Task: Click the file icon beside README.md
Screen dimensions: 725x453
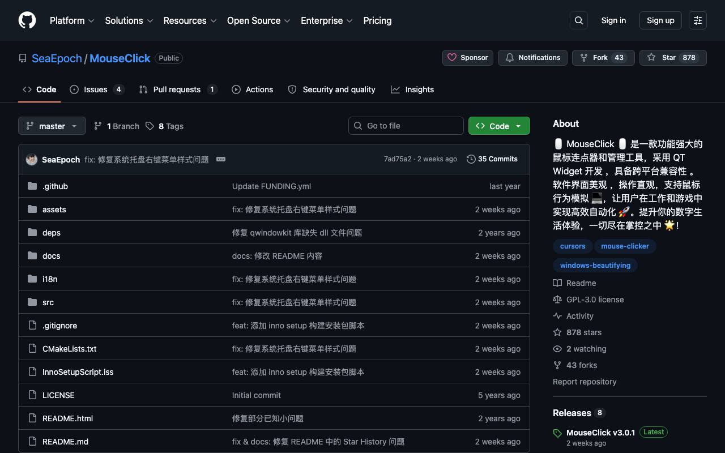Action: coord(32,442)
